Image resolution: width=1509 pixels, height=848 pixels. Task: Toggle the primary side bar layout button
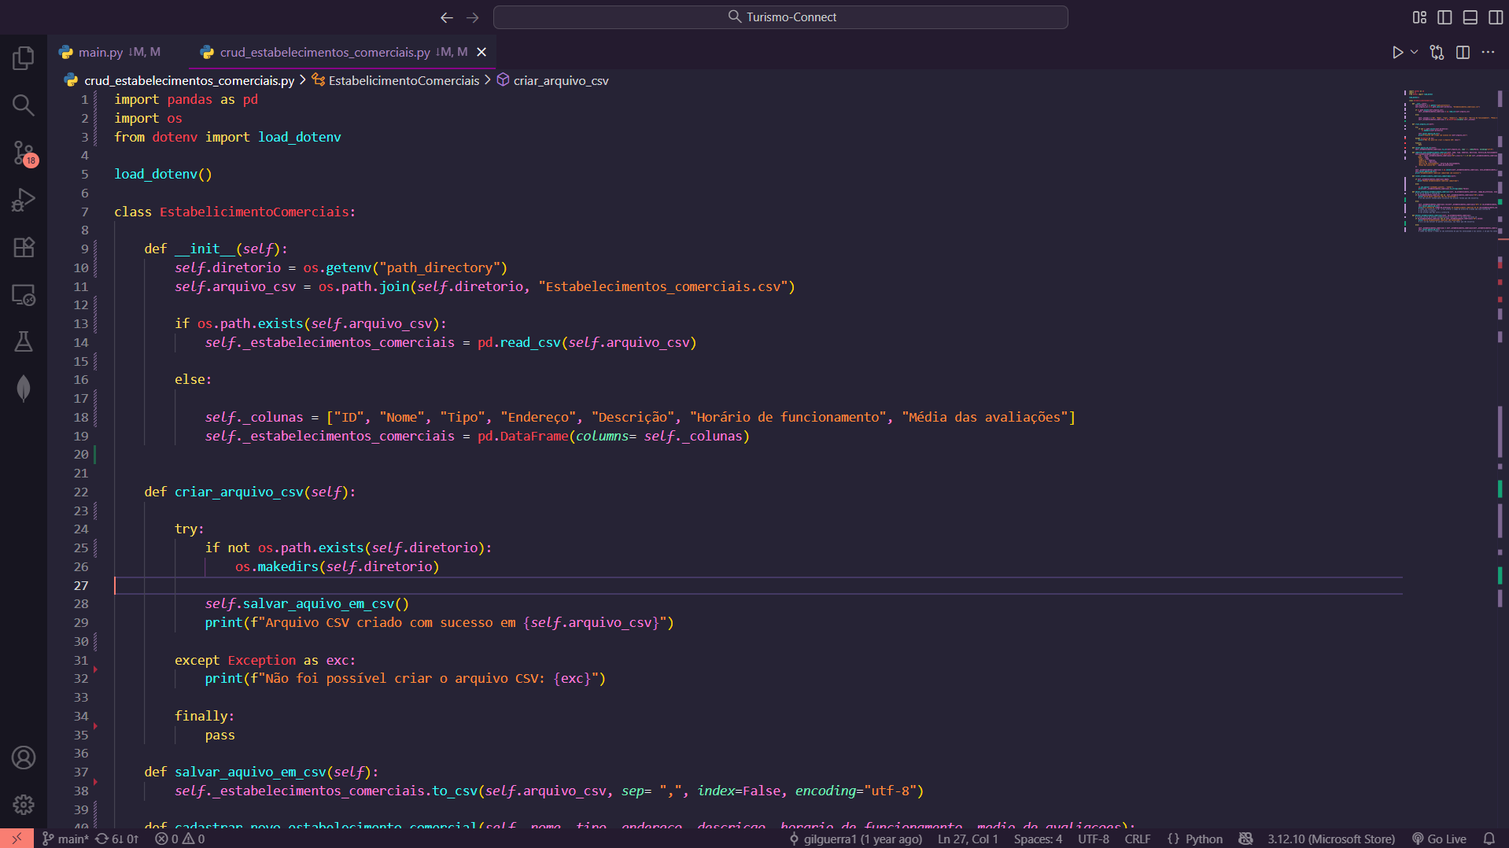coord(1444,17)
